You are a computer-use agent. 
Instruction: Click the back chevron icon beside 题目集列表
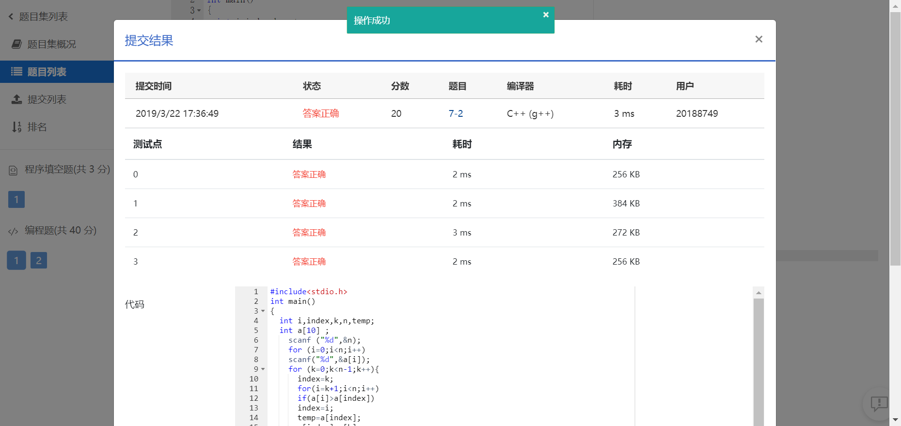(11, 16)
